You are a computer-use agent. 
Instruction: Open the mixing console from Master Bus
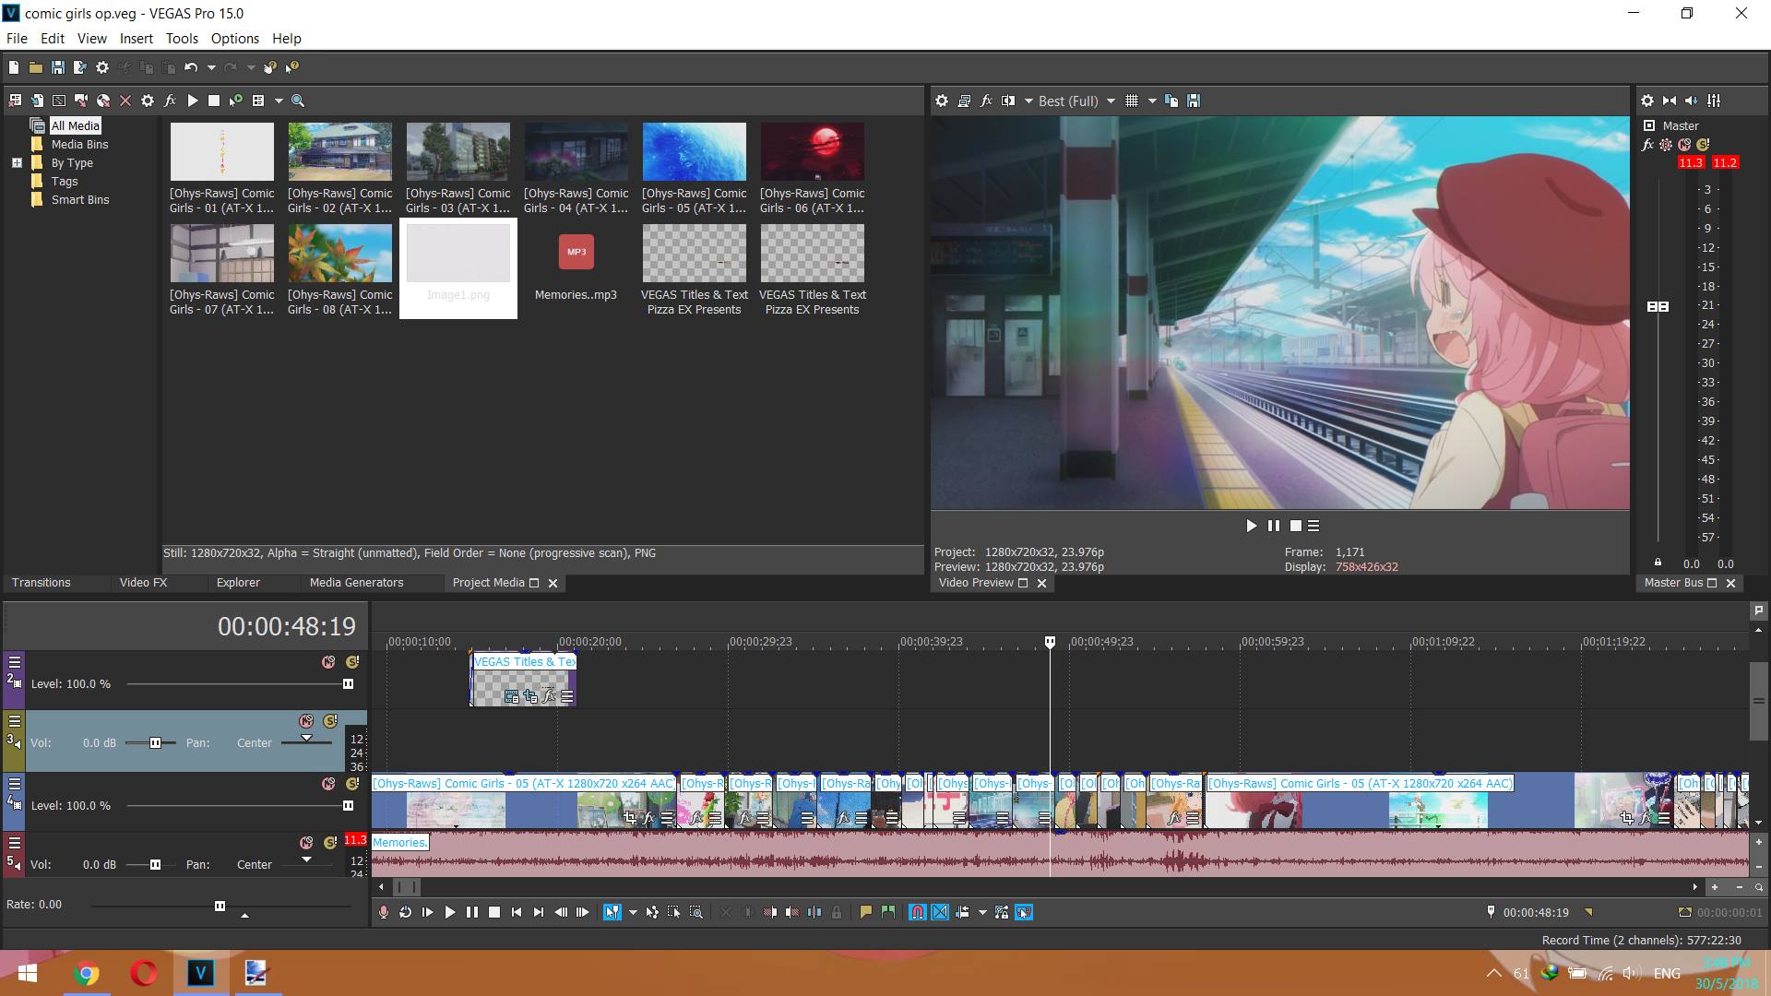(1714, 101)
